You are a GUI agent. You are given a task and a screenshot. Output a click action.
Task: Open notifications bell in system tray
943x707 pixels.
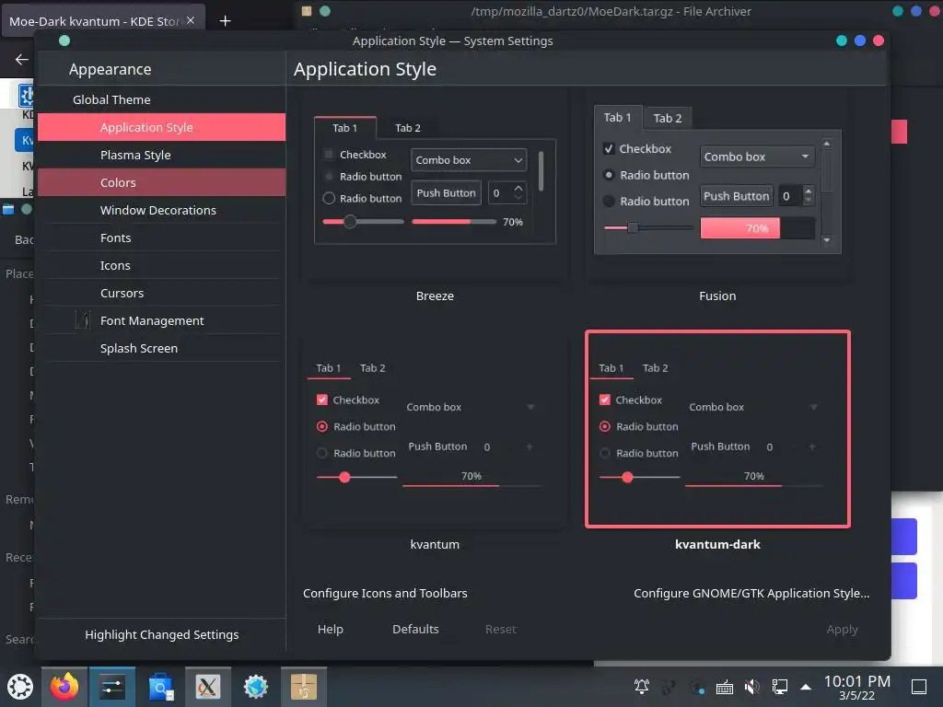pos(642,686)
